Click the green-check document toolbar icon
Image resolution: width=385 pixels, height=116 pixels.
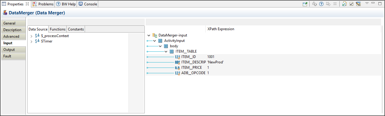click(344, 4)
